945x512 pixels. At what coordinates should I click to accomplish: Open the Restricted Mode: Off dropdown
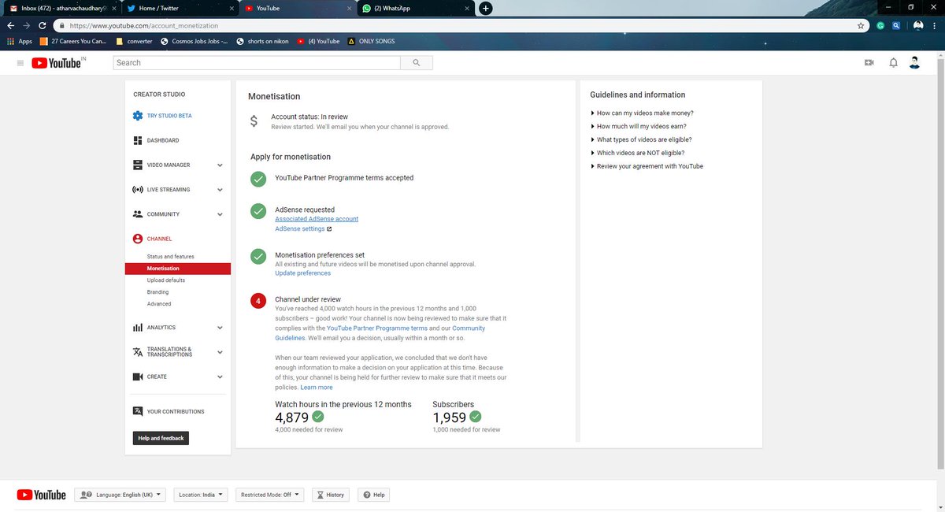click(270, 495)
